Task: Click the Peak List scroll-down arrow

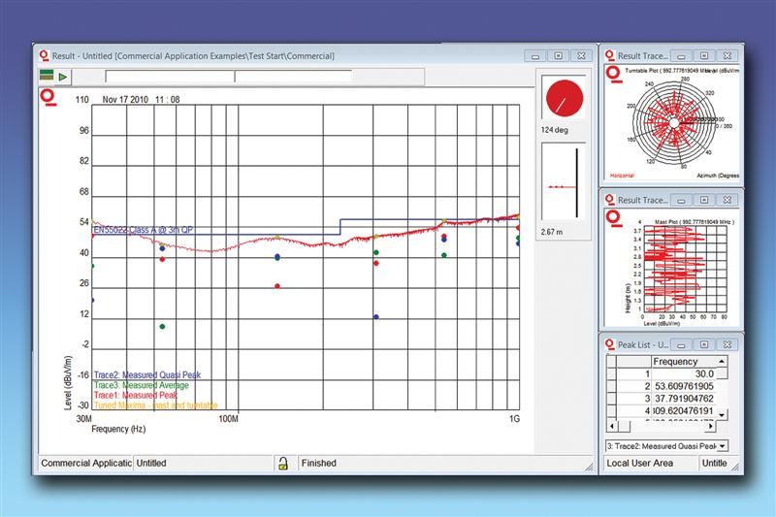Action: click(x=722, y=414)
